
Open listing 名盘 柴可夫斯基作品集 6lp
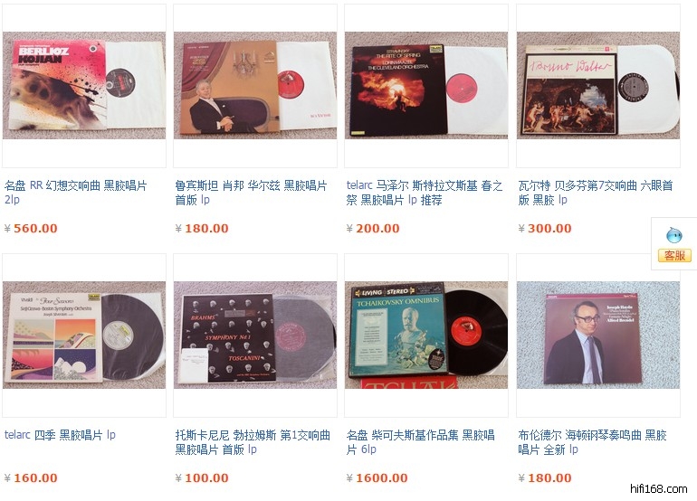421,442
